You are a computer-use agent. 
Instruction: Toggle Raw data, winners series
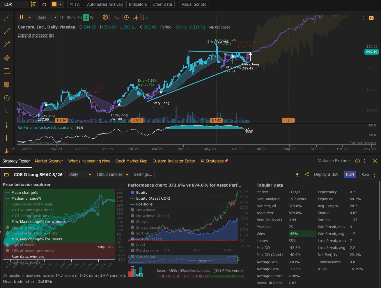25,256
